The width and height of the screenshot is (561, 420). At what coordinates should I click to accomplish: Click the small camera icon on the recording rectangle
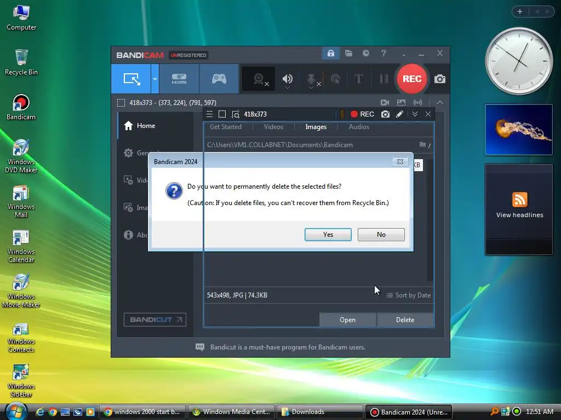pyautogui.click(x=385, y=114)
